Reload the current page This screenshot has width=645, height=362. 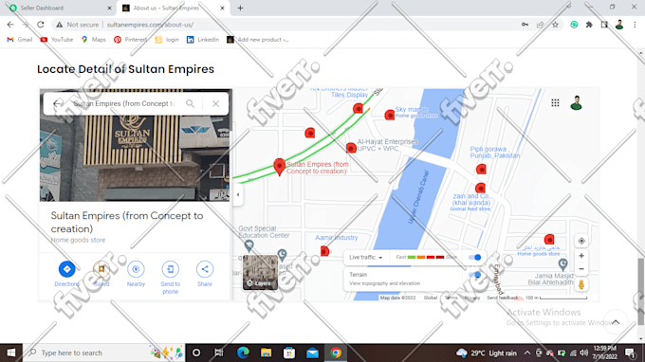click(x=40, y=25)
